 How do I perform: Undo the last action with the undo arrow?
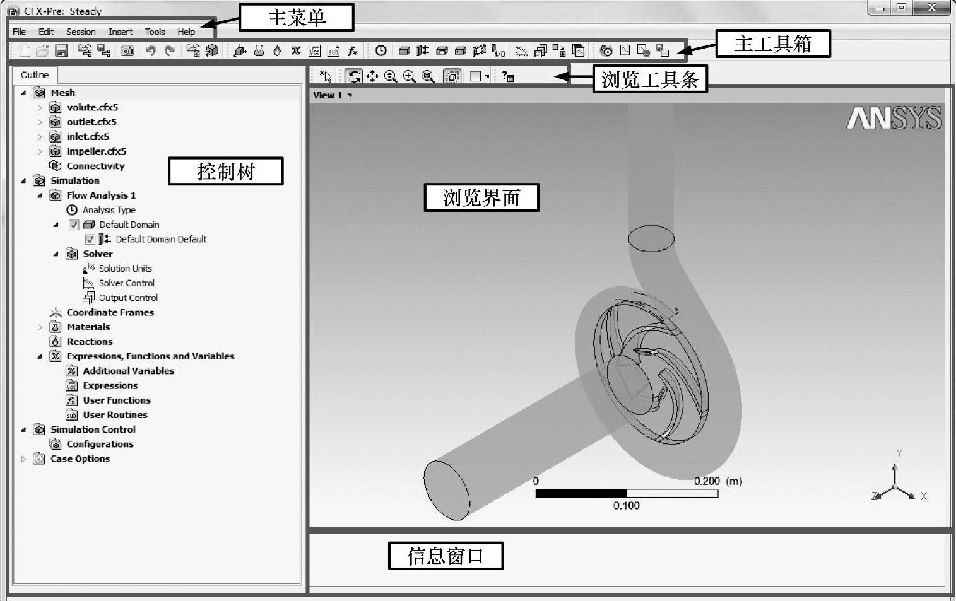[150, 51]
